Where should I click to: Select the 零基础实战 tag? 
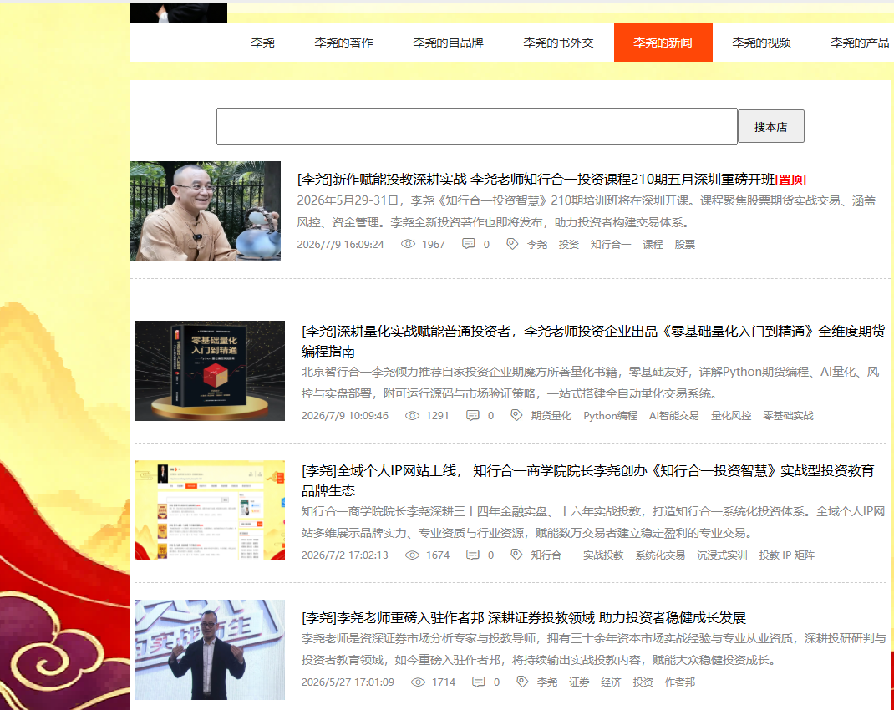[788, 416]
